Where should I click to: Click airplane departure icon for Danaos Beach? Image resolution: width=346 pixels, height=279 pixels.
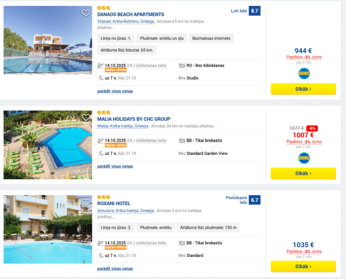tap(100, 66)
